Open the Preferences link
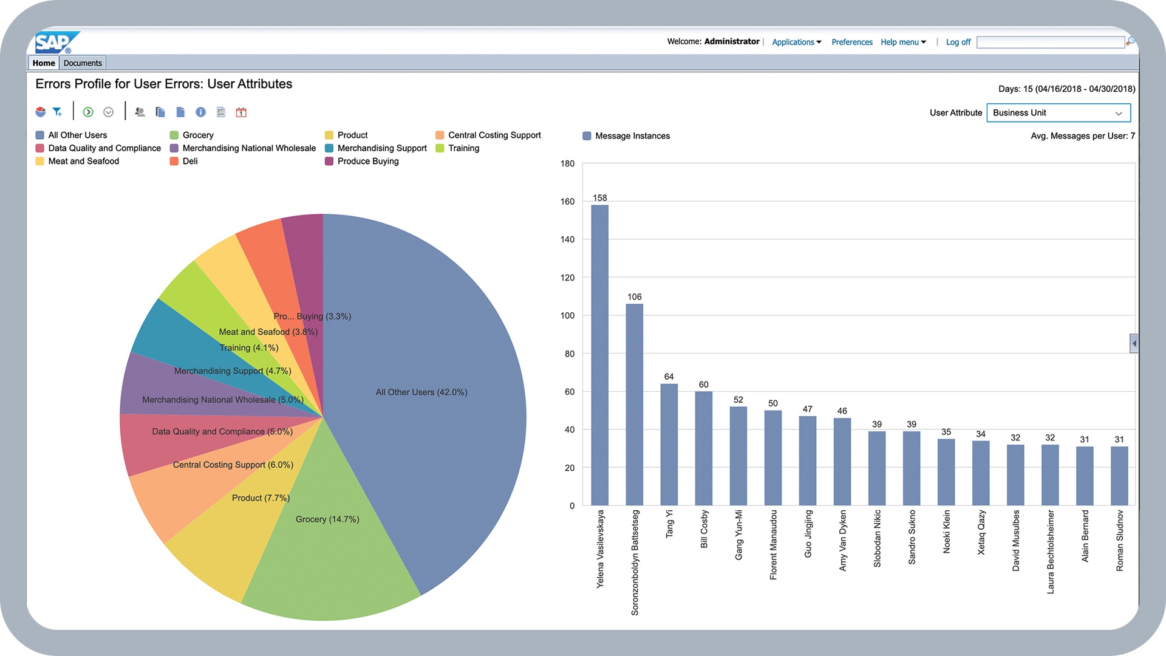 pos(852,42)
